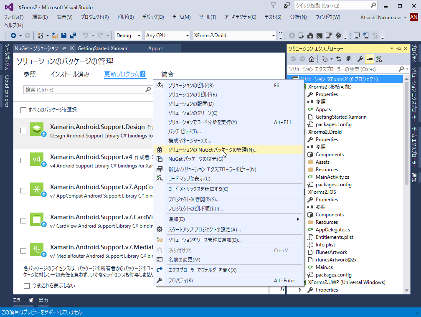Click the AN user account badge

point(414,17)
